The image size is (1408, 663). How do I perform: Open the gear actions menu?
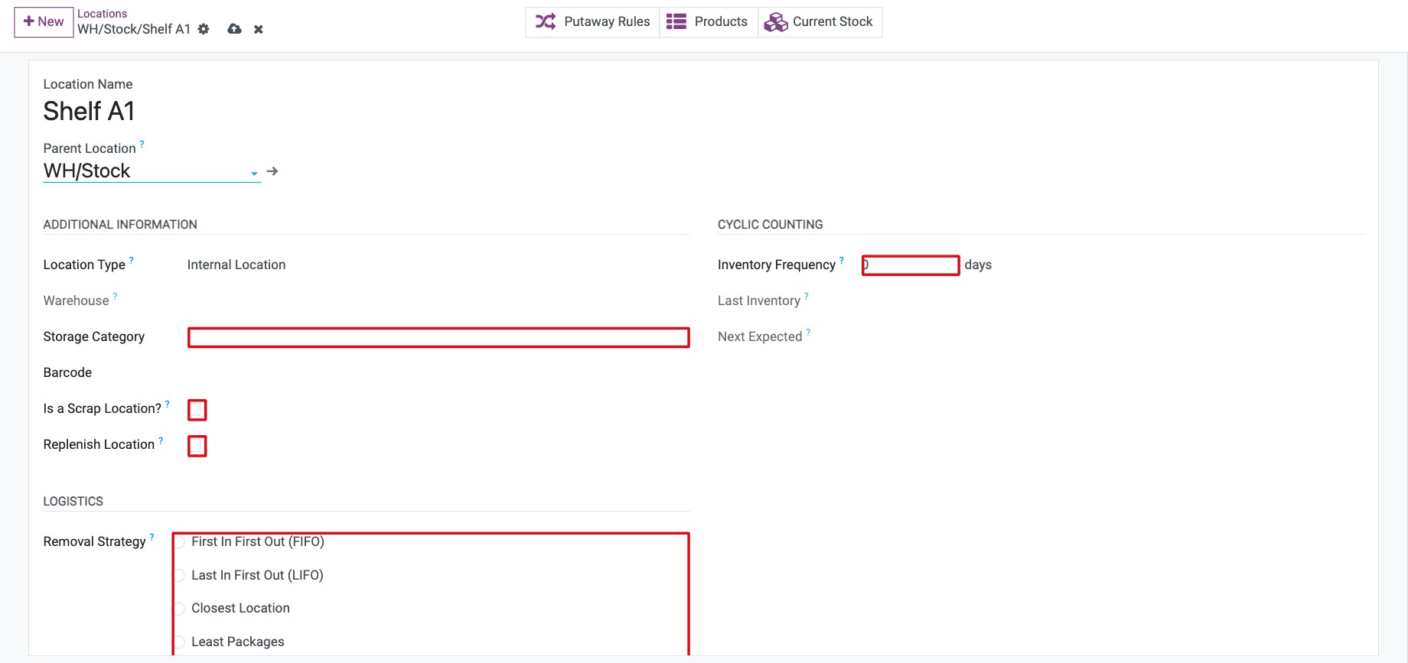click(204, 29)
